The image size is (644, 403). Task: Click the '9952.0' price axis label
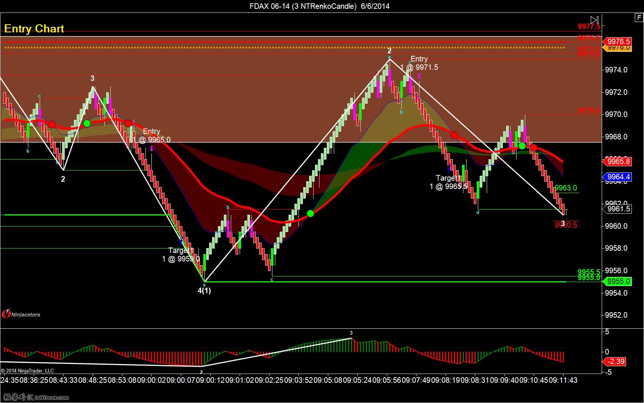(x=616, y=315)
